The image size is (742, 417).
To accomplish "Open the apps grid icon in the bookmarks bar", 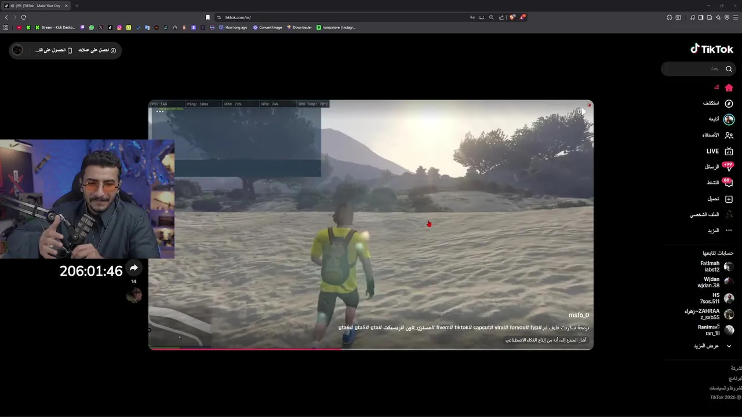I will 6,27.
